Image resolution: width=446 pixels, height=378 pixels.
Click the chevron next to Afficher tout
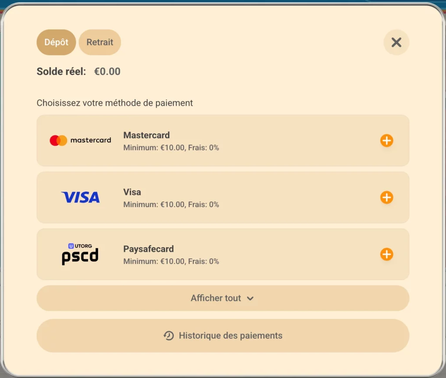tap(250, 298)
